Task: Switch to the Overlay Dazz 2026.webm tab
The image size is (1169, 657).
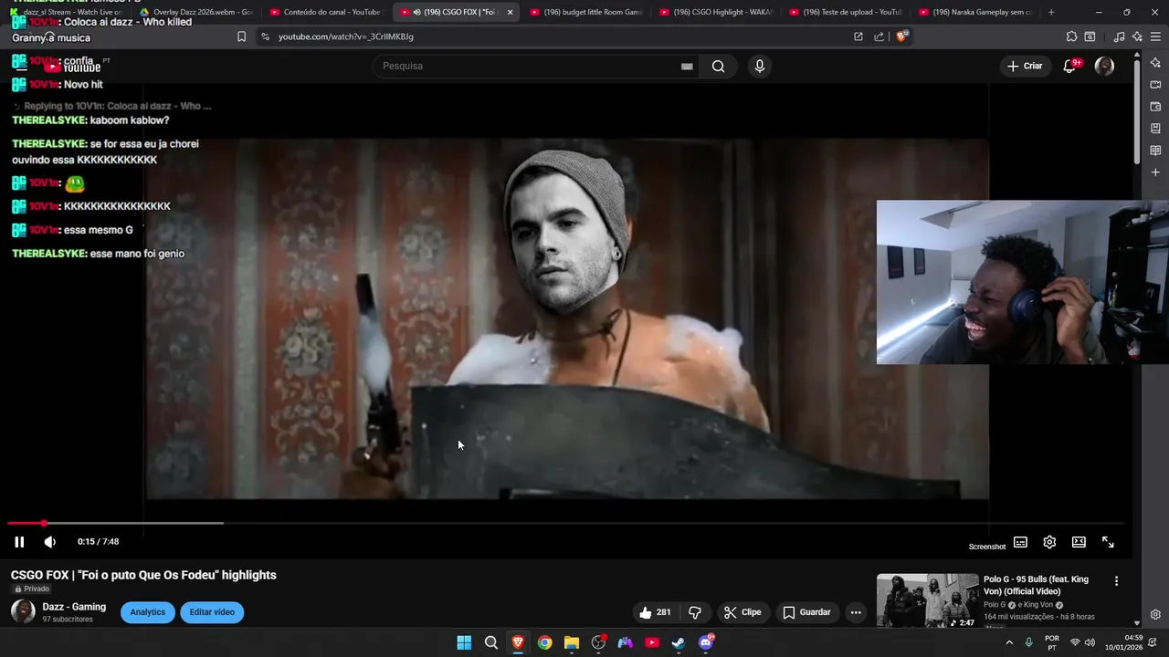Action: [x=195, y=12]
